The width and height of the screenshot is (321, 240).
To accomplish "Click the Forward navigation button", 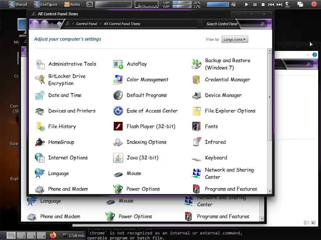I will 45,24.
